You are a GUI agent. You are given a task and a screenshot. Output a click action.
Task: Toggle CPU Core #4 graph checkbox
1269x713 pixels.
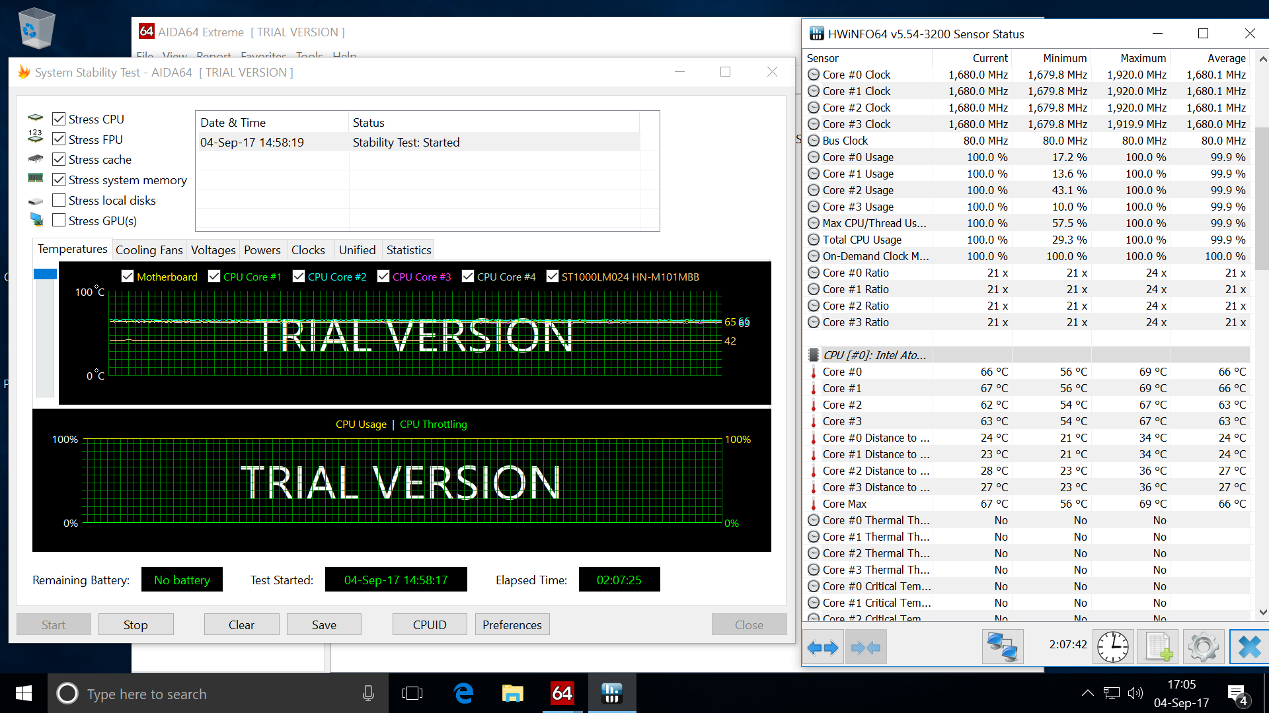pos(468,277)
